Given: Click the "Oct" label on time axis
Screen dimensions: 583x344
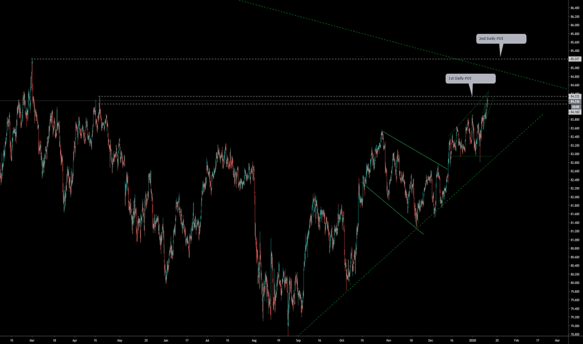Looking at the screenshot, I should point(342,340).
